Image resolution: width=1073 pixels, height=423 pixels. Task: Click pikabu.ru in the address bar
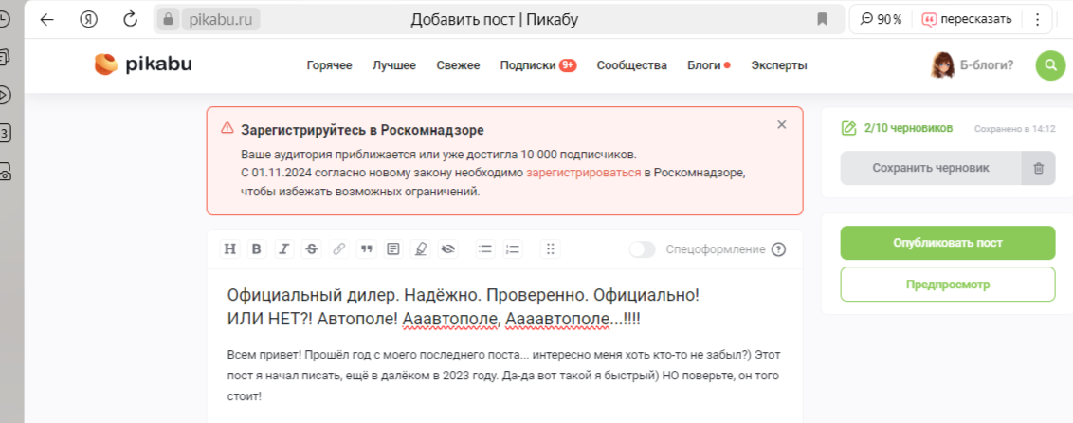[221, 19]
